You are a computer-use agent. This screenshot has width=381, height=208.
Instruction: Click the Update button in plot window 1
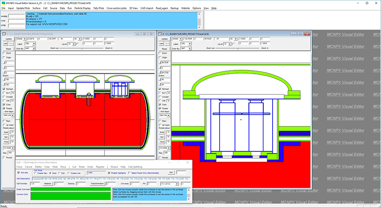(8, 39)
